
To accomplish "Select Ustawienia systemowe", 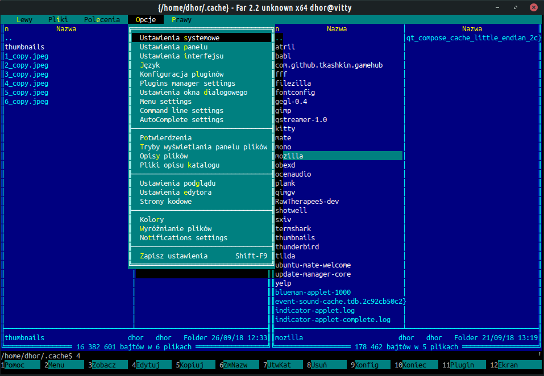I will [x=201, y=38].
